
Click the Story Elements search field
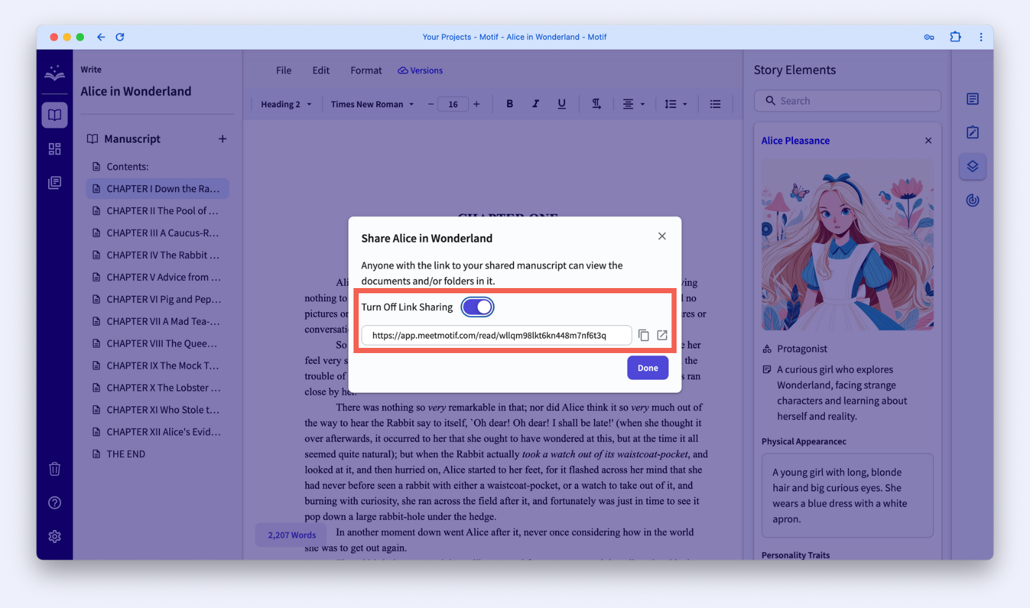coord(848,101)
